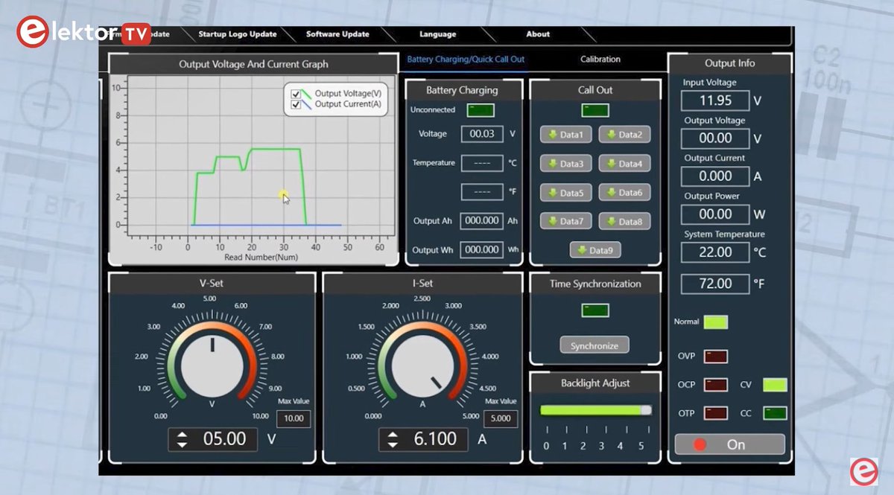Viewport: 894px width, 495px height.
Task: Click the backlight handle at the bar's end
Action: [x=646, y=410]
